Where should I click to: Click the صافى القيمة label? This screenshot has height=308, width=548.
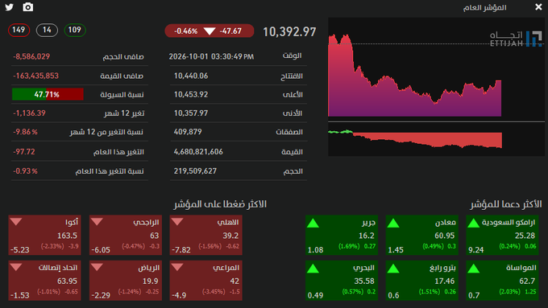[x=122, y=76]
